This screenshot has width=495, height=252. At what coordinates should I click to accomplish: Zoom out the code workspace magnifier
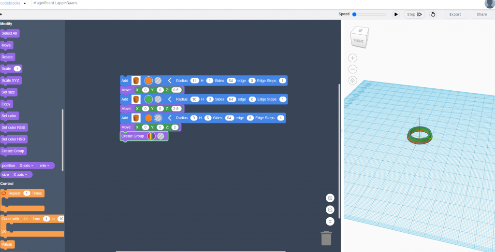pyautogui.click(x=330, y=210)
